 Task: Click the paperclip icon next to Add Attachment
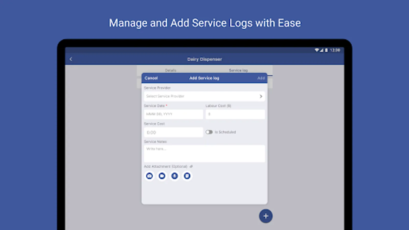(191, 166)
